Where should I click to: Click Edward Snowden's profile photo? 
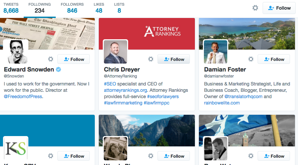[16, 51]
